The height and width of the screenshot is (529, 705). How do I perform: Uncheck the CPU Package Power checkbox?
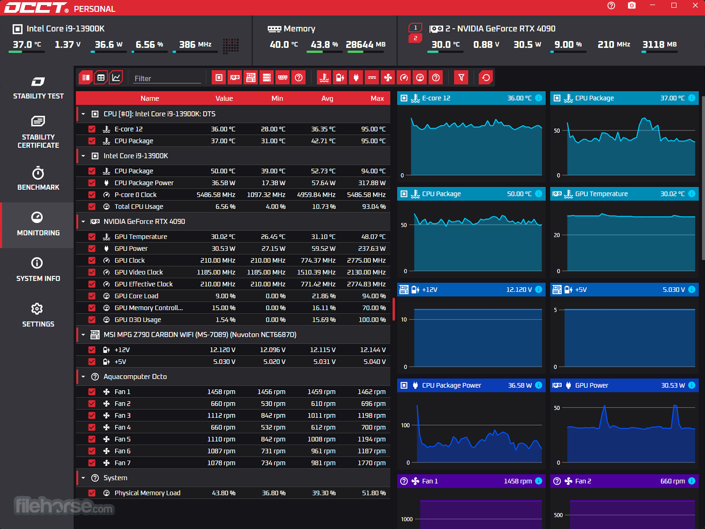pyautogui.click(x=92, y=183)
